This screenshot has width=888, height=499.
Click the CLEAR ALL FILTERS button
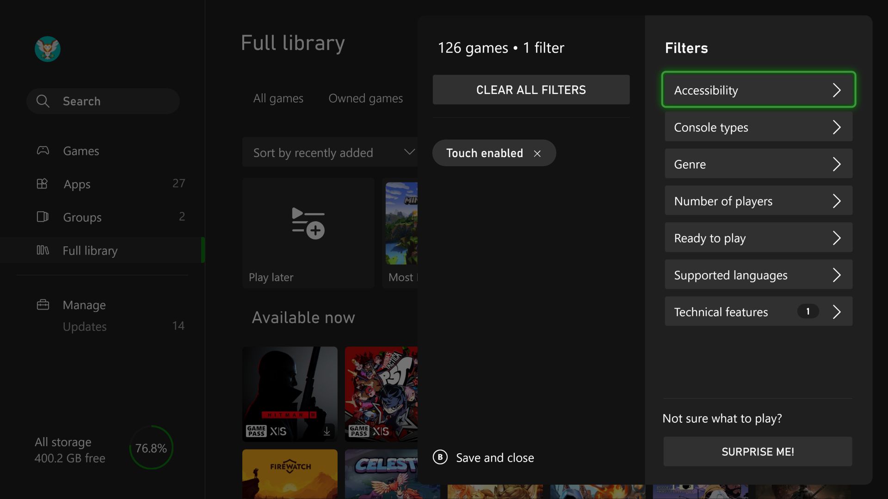[x=531, y=89]
